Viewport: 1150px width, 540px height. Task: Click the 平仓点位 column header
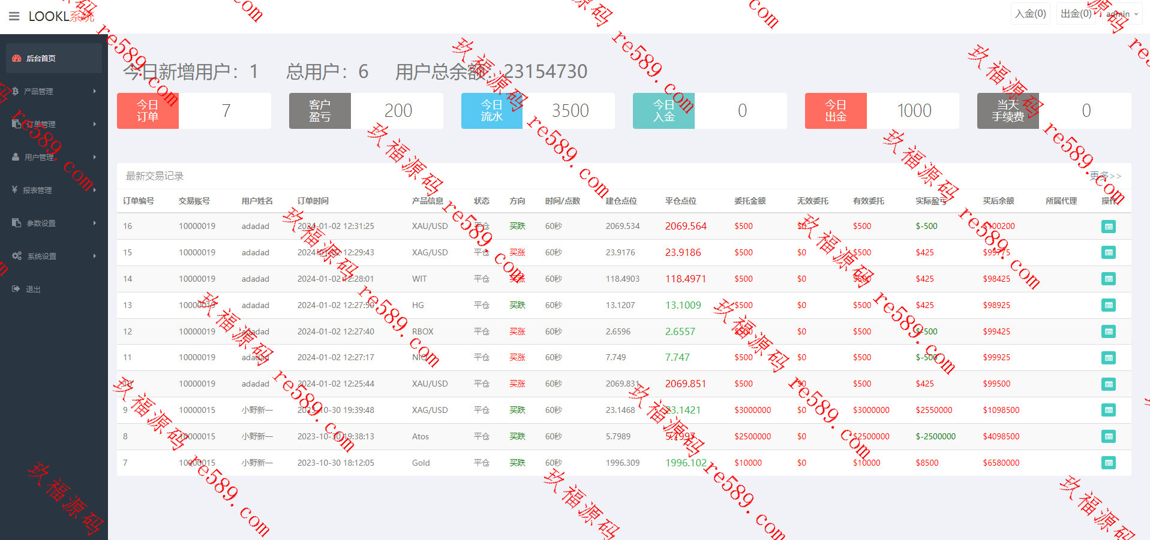click(681, 201)
